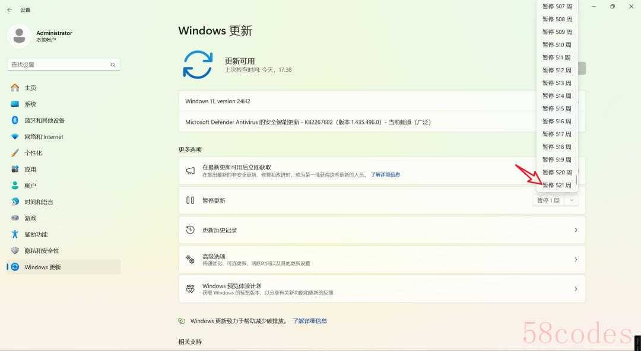Click the Accessibility person icon in sidebar
The image size is (641, 351).
pyautogui.click(x=15, y=234)
